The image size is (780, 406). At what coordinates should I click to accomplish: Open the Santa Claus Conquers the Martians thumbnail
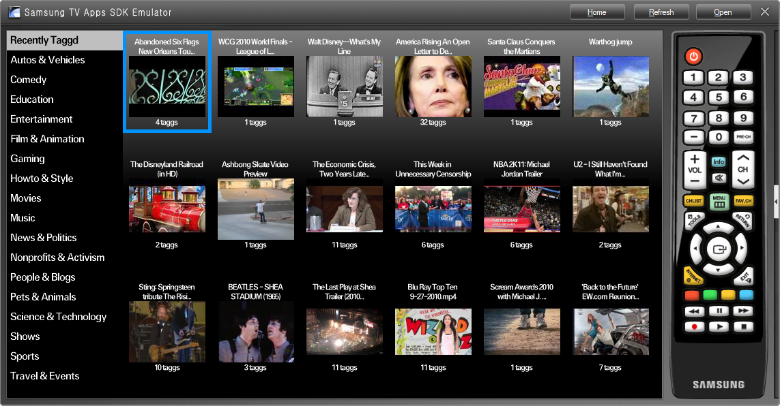(x=522, y=87)
